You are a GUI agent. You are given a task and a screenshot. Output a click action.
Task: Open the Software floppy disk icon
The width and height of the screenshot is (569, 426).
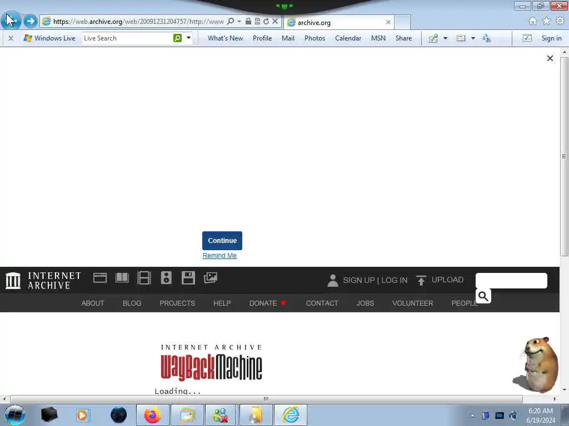click(188, 278)
